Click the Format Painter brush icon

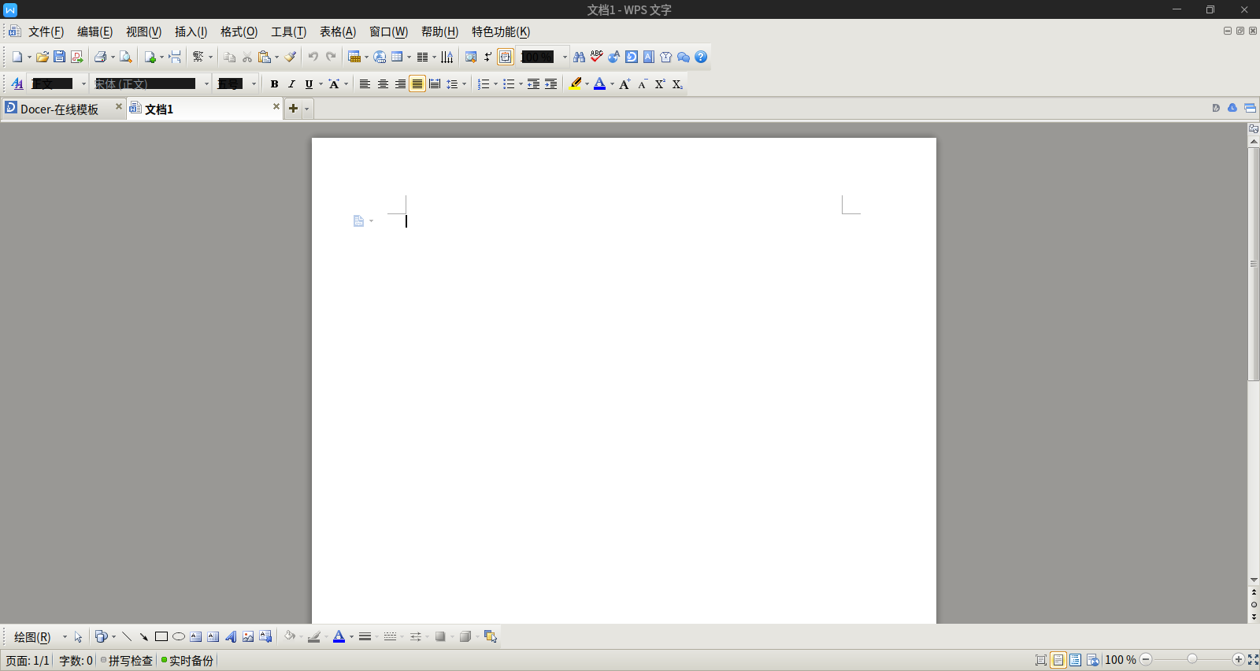click(x=291, y=57)
